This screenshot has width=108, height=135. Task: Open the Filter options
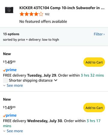pyautogui.click(x=99, y=34)
